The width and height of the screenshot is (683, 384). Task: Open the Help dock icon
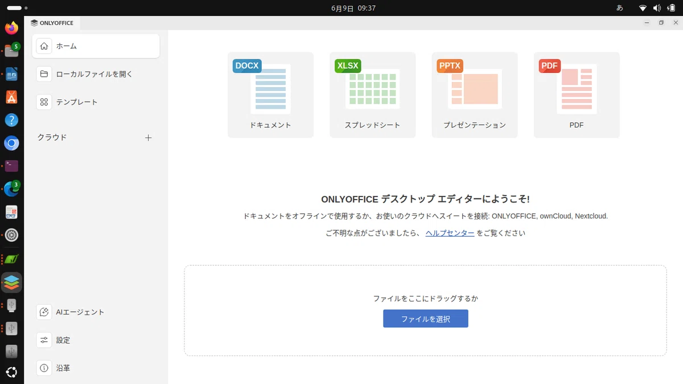point(11,120)
